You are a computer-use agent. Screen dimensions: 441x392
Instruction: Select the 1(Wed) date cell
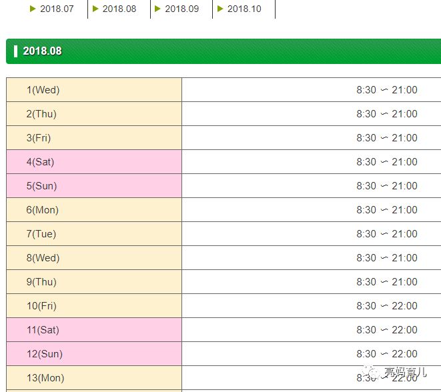point(94,90)
